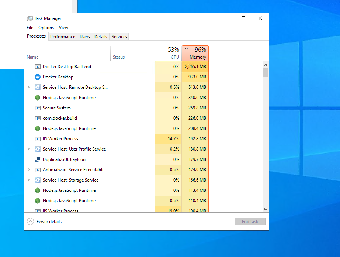
Task: Sort by the Status column header
Action: coord(132,54)
